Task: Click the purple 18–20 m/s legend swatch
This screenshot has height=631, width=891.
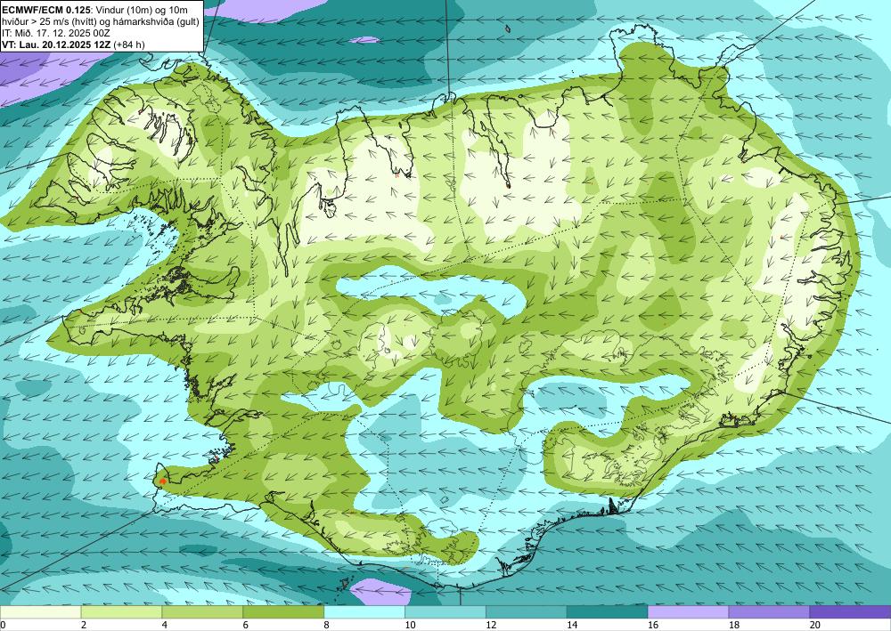Action: [770, 611]
